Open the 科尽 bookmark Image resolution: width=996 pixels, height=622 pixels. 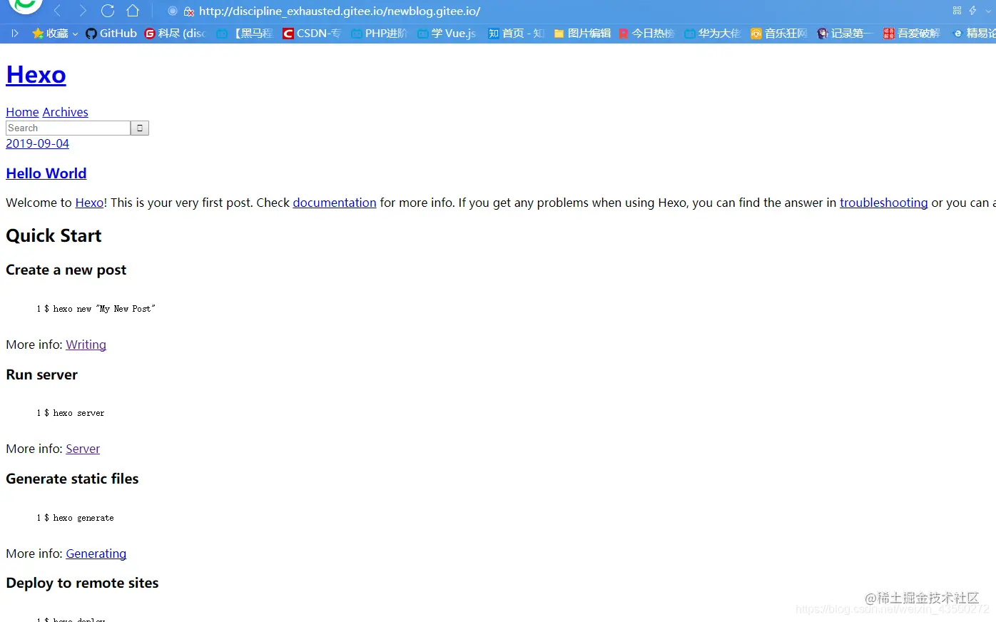(x=175, y=34)
